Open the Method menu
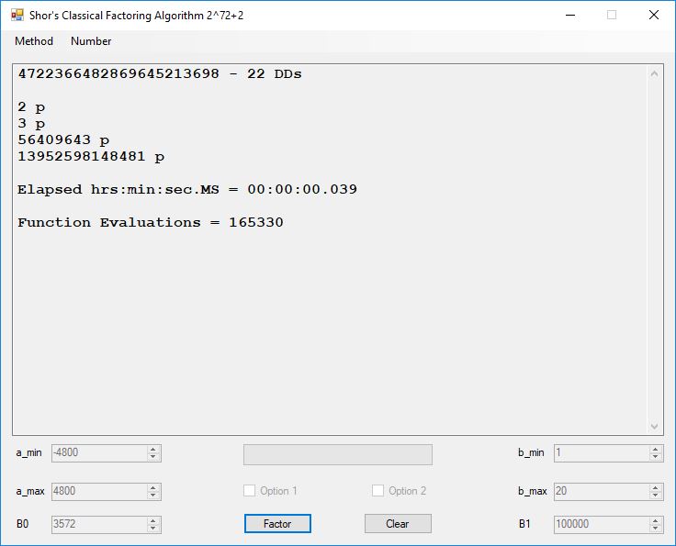Viewport: 676px width, 546px height. tap(34, 41)
